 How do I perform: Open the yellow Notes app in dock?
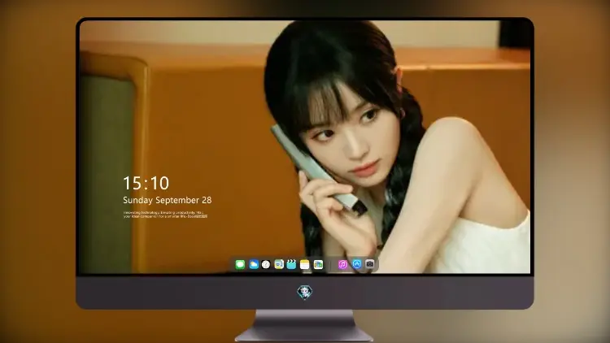(x=305, y=265)
